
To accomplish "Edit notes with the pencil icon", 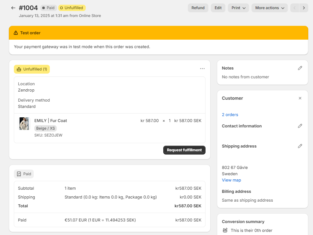I will 300,68.
